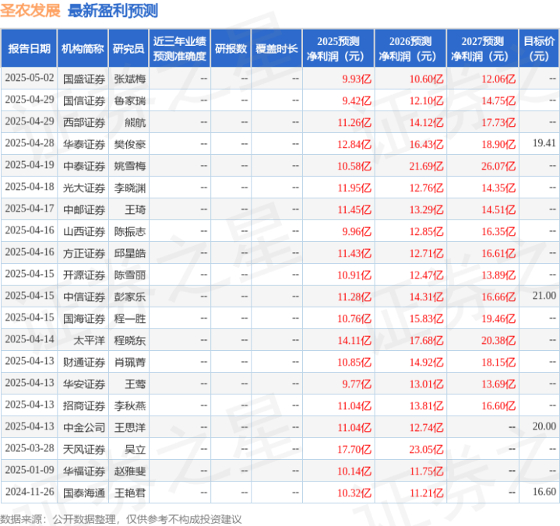Click the 9.93亿 profit value
This screenshot has height=526, width=560.
[357, 79]
